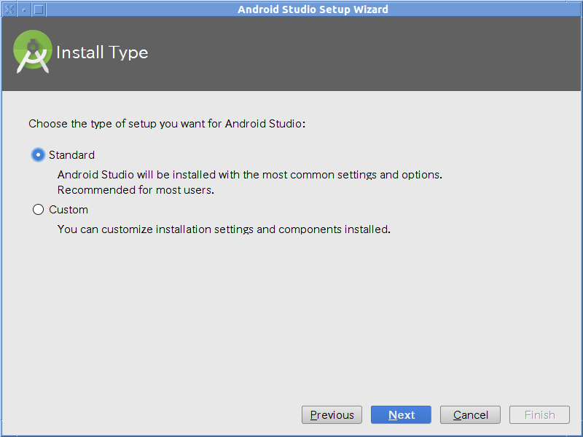Click the 'most common settings and options' description
This screenshot has width=583, height=437.
coord(250,175)
